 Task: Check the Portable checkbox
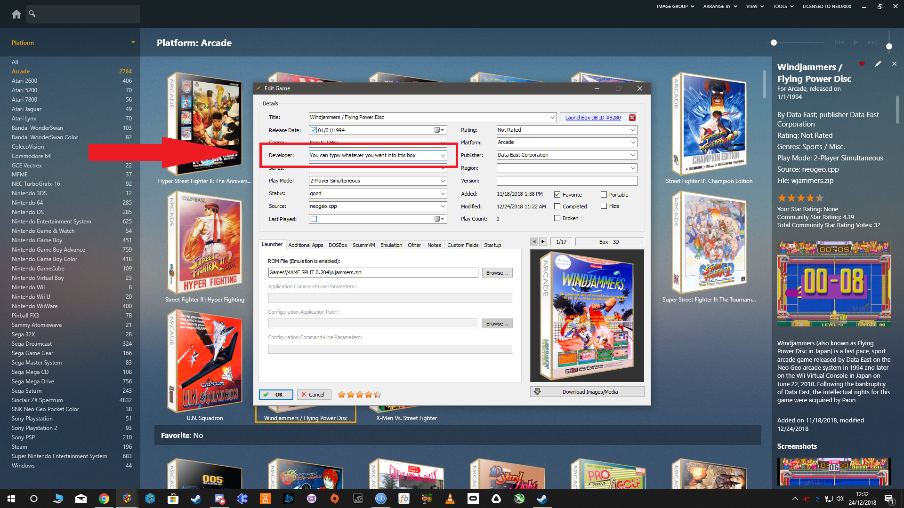[604, 195]
